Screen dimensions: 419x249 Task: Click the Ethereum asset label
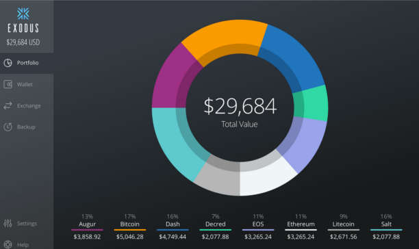301,224
